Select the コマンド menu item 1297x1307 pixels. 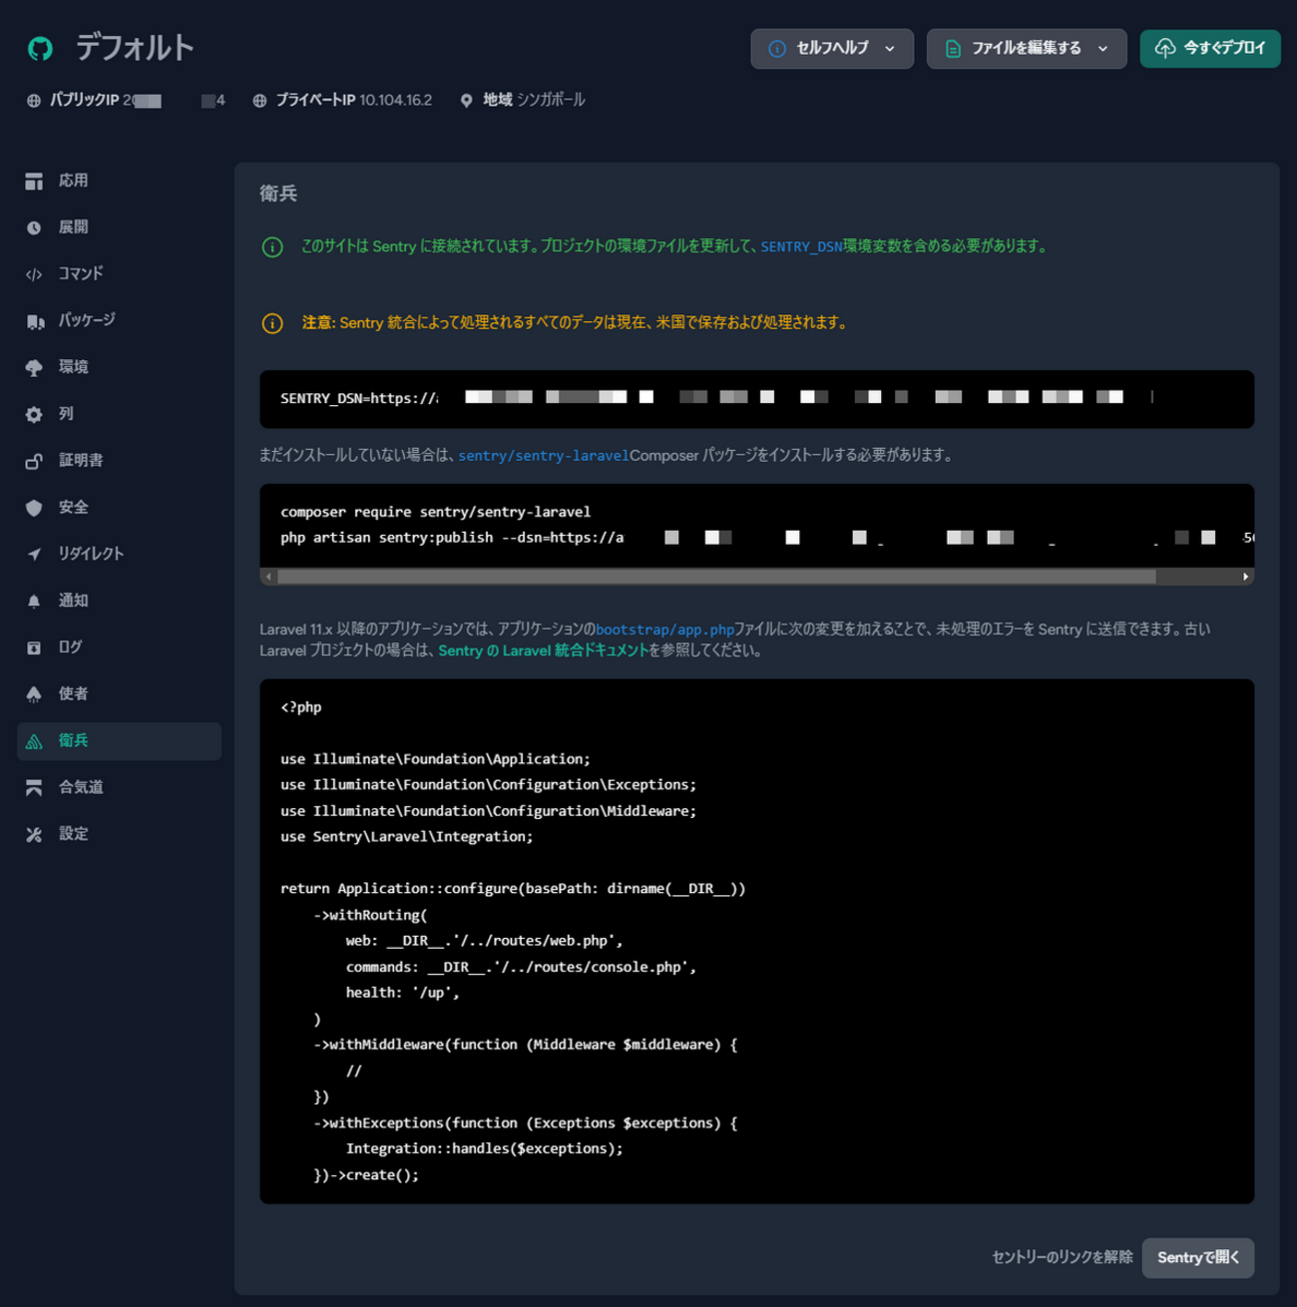[x=119, y=274]
